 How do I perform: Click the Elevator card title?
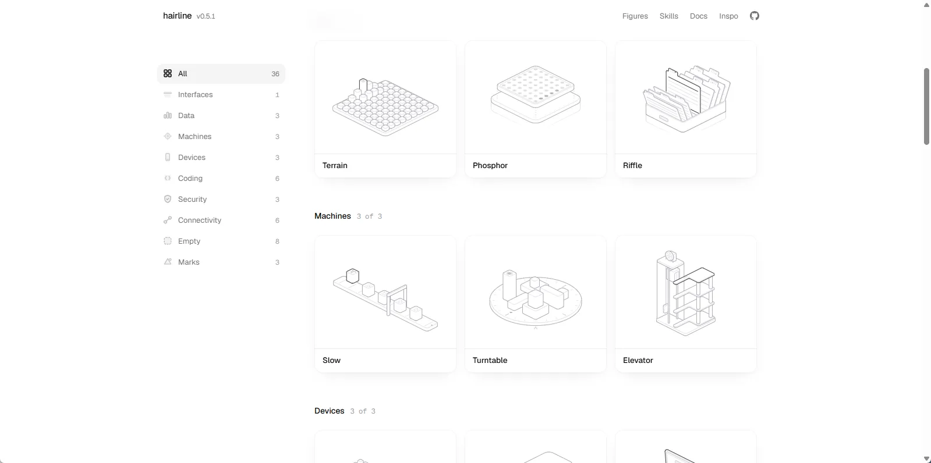pos(638,360)
